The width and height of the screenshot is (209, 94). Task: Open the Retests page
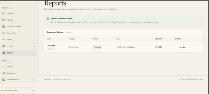click(18, 40)
